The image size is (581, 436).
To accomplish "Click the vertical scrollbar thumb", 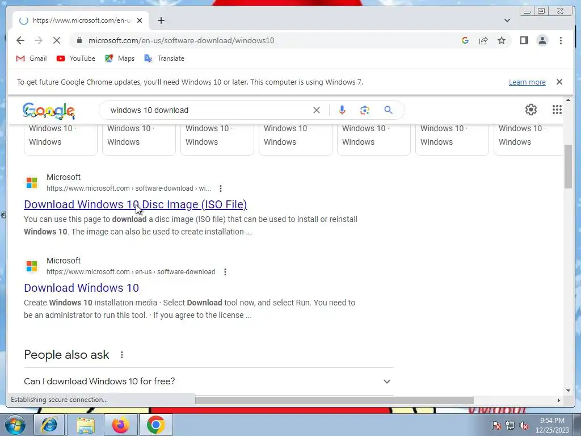I will point(568,167).
